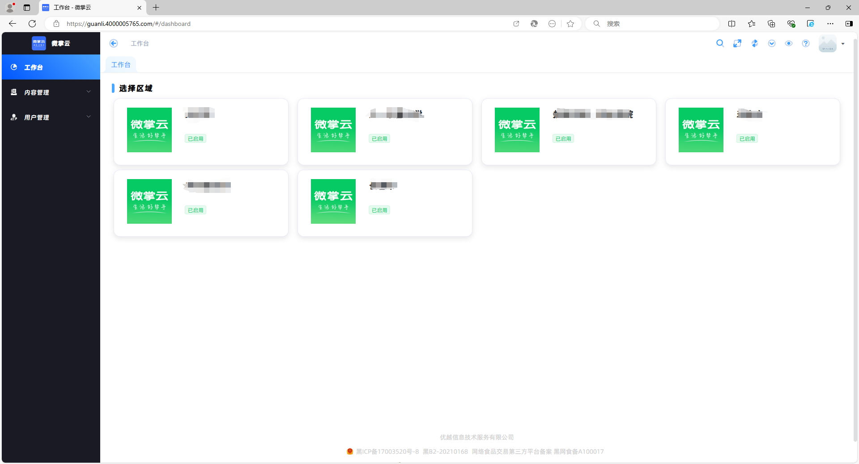Click the blue search magnifier in the app header
The image size is (859, 464).
[720, 43]
